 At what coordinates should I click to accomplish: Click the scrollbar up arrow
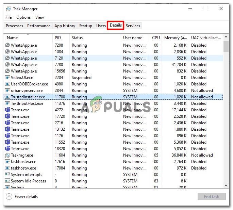(226, 37)
